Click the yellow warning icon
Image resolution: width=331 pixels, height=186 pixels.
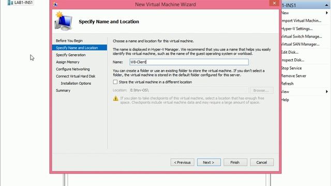[116, 99]
